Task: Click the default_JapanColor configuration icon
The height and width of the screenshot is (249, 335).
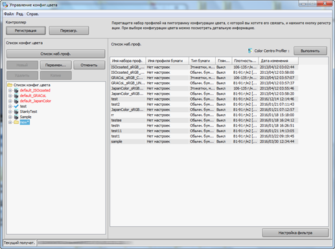Action: (x=16, y=101)
